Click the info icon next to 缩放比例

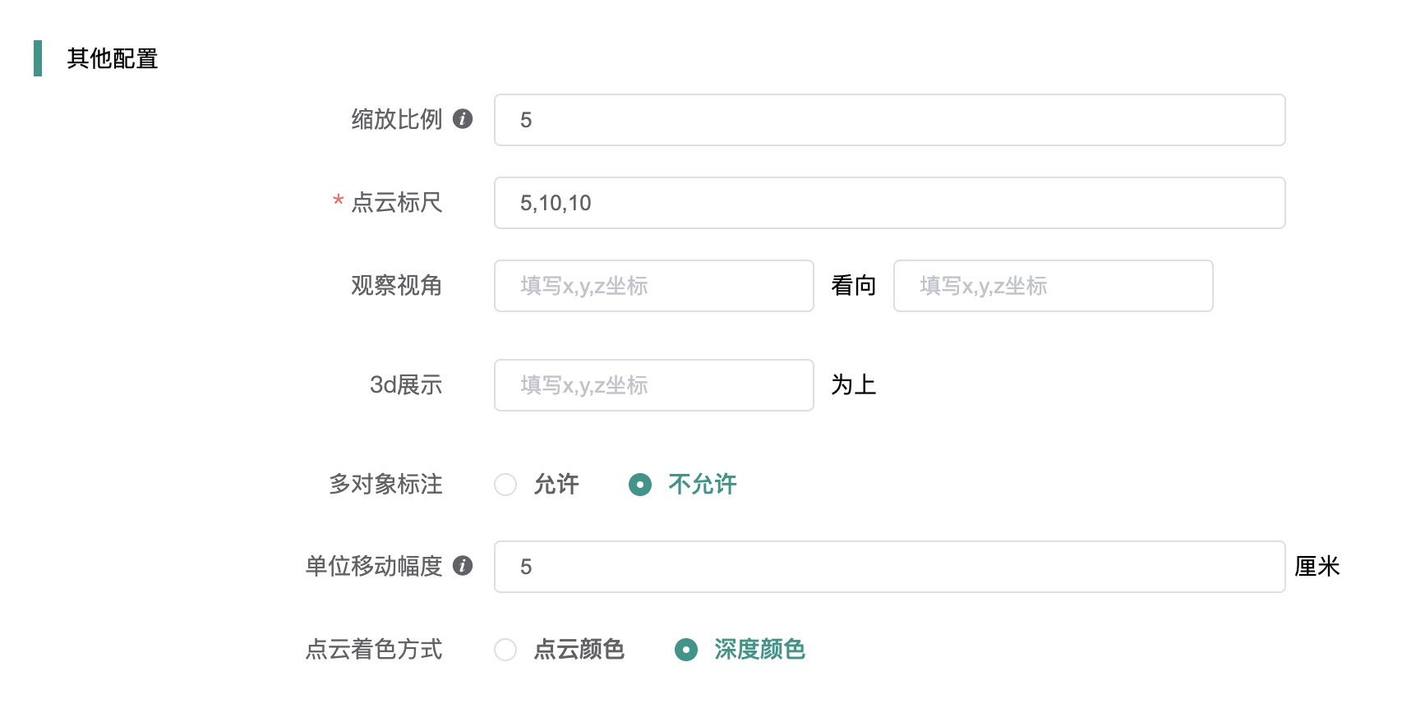pyautogui.click(x=463, y=119)
